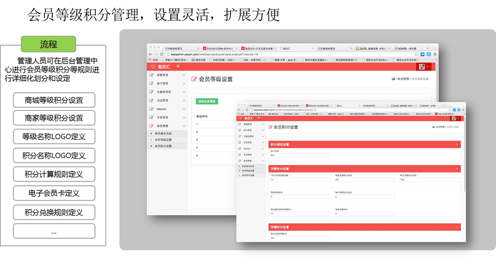
Task: Open 会员基本信息 submenu in 会员等级设置 window
Action: 167,133
